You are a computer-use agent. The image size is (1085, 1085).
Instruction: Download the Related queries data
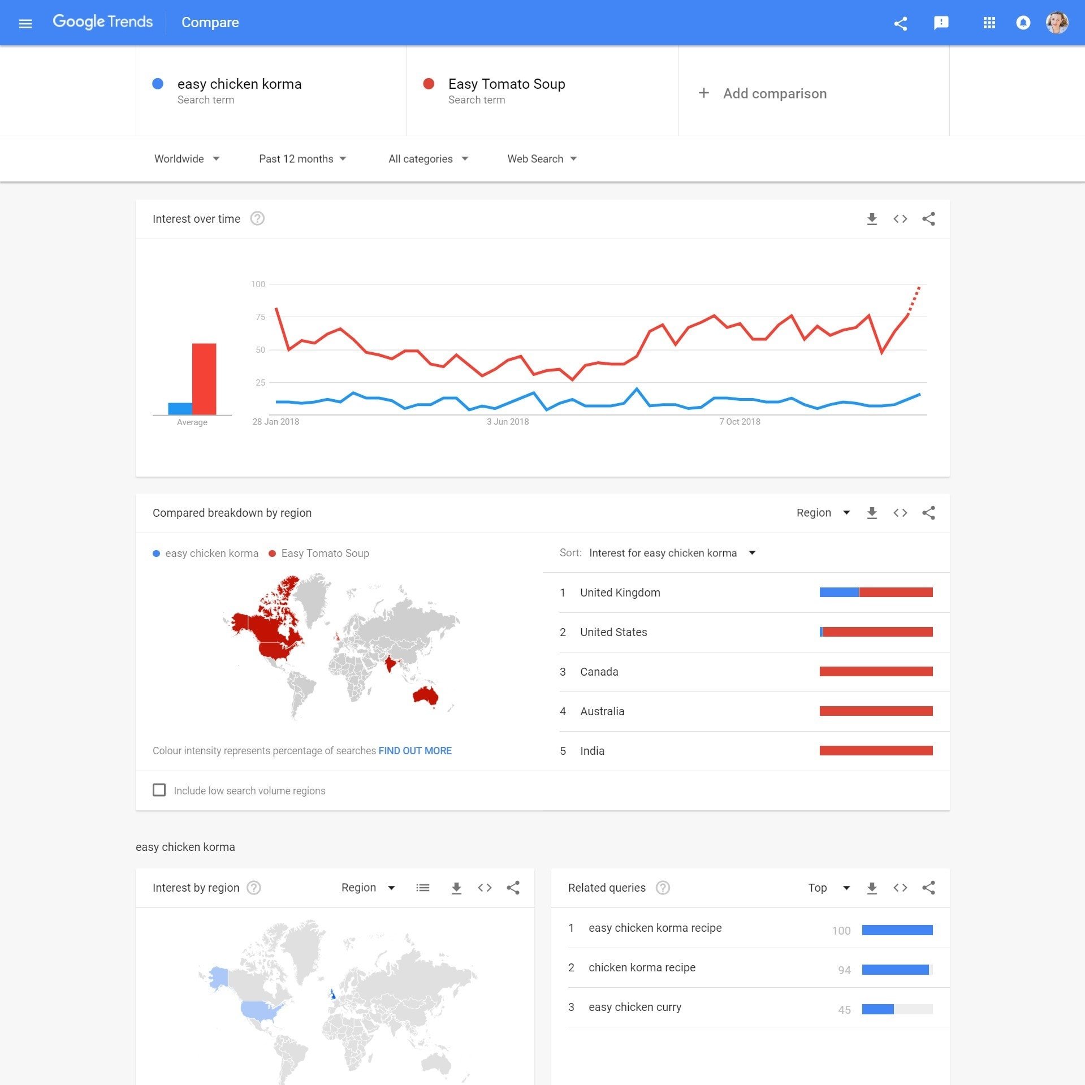[872, 888]
